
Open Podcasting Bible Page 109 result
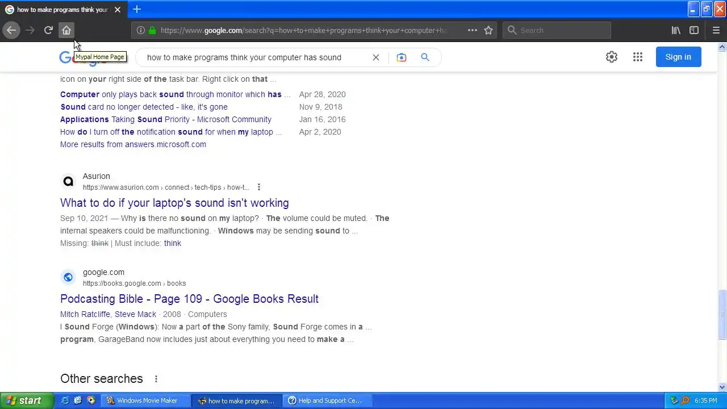point(189,299)
